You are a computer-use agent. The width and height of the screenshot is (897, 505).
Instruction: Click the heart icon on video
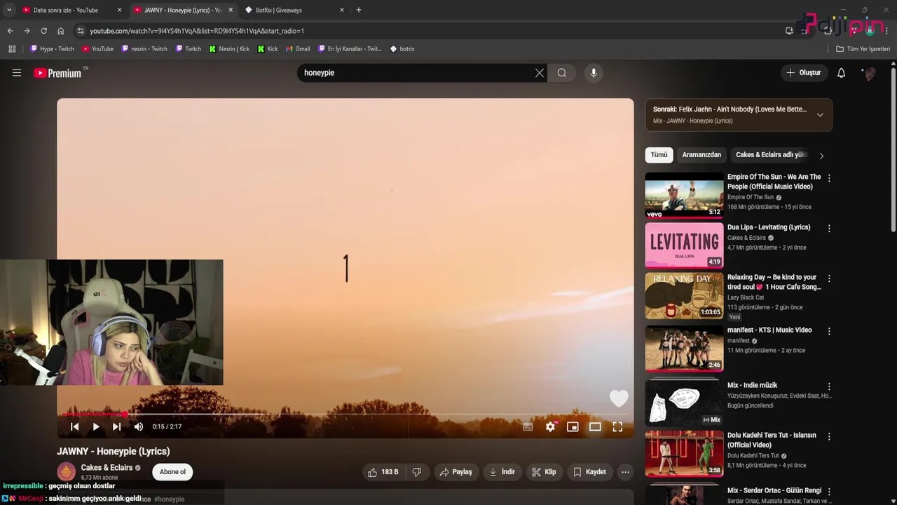point(619,398)
